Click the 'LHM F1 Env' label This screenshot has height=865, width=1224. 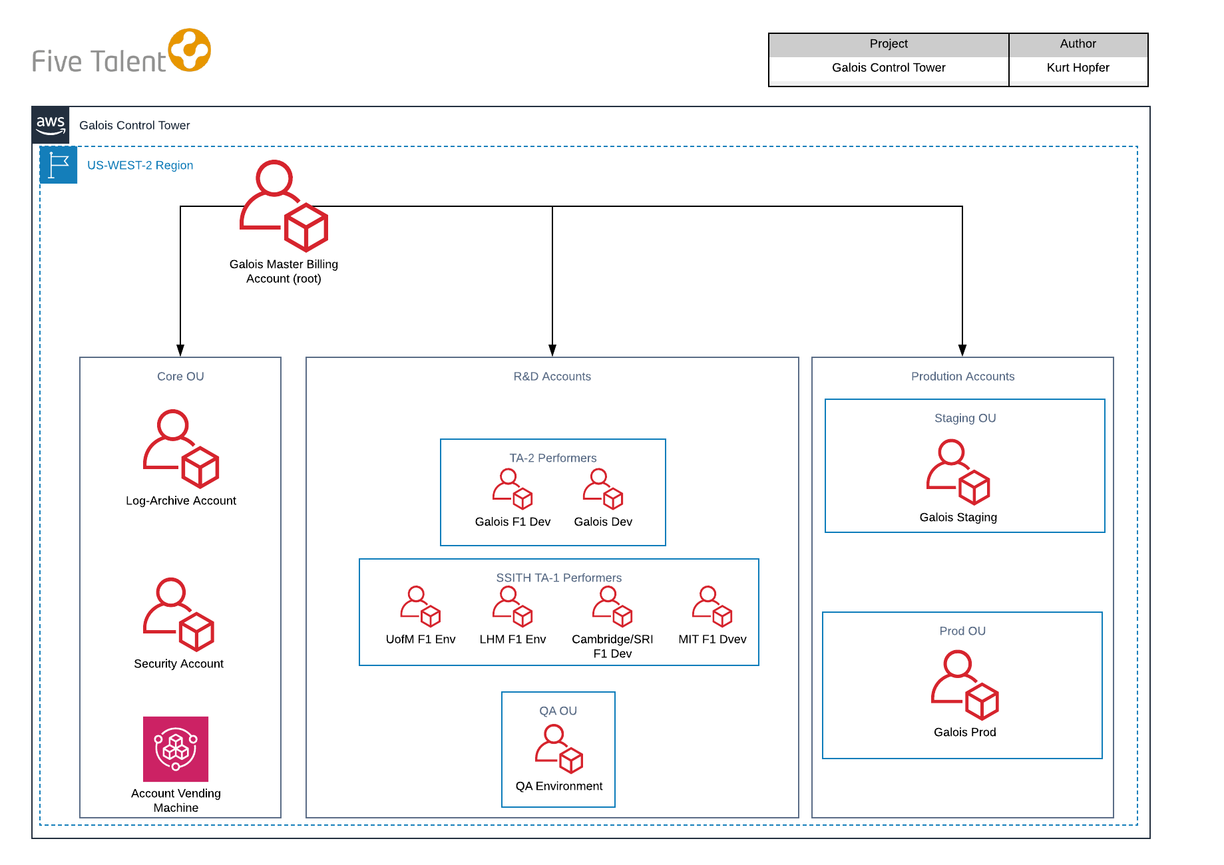coord(512,639)
